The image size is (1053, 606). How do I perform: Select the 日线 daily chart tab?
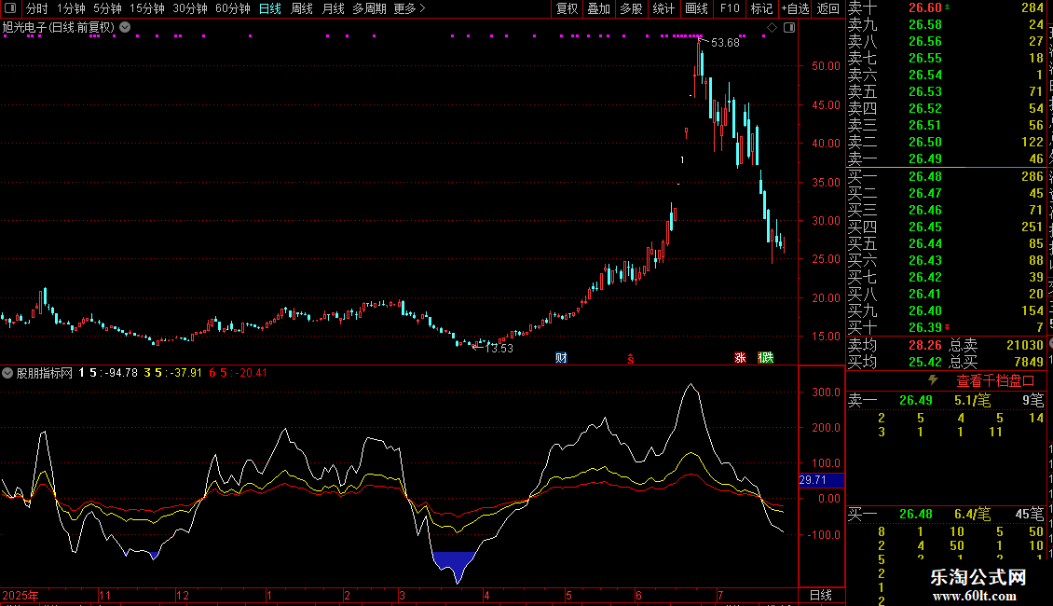click(270, 8)
